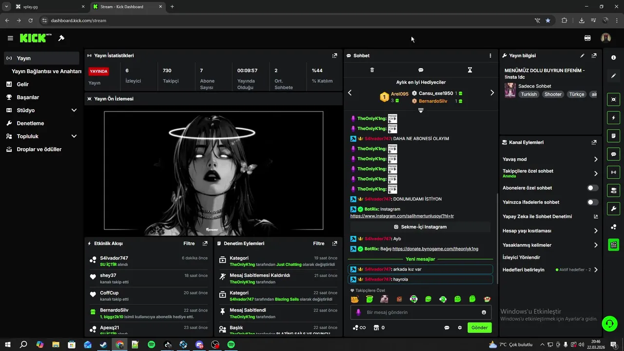Viewport: 624px width, 351px height.
Task: Pop out the Yayın İstatistikleri panel
Action: (x=334, y=56)
